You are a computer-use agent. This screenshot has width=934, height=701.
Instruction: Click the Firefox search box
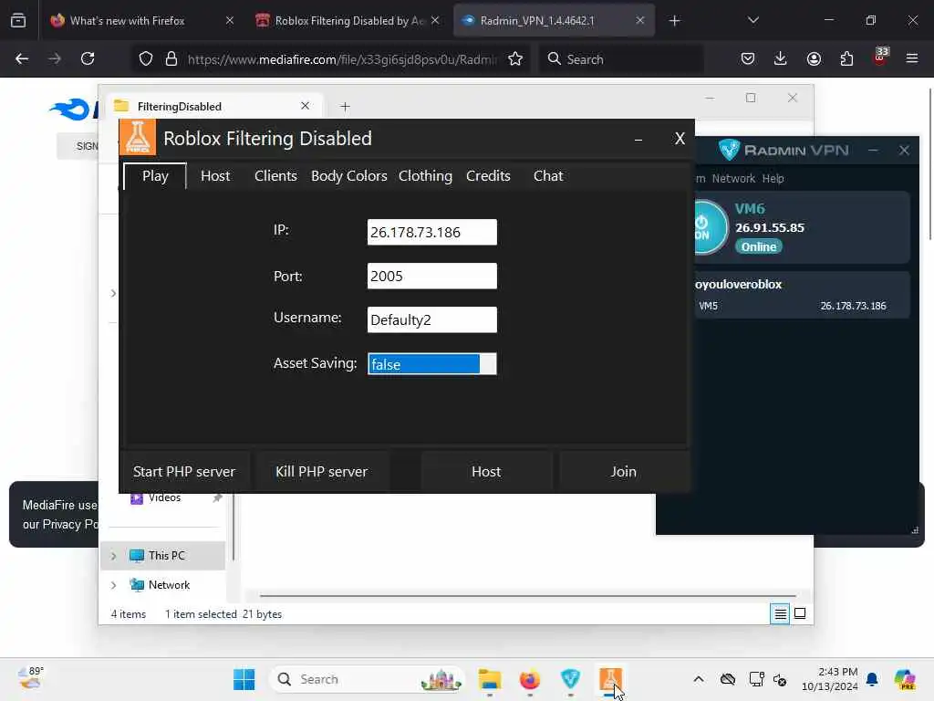coord(621,58)
